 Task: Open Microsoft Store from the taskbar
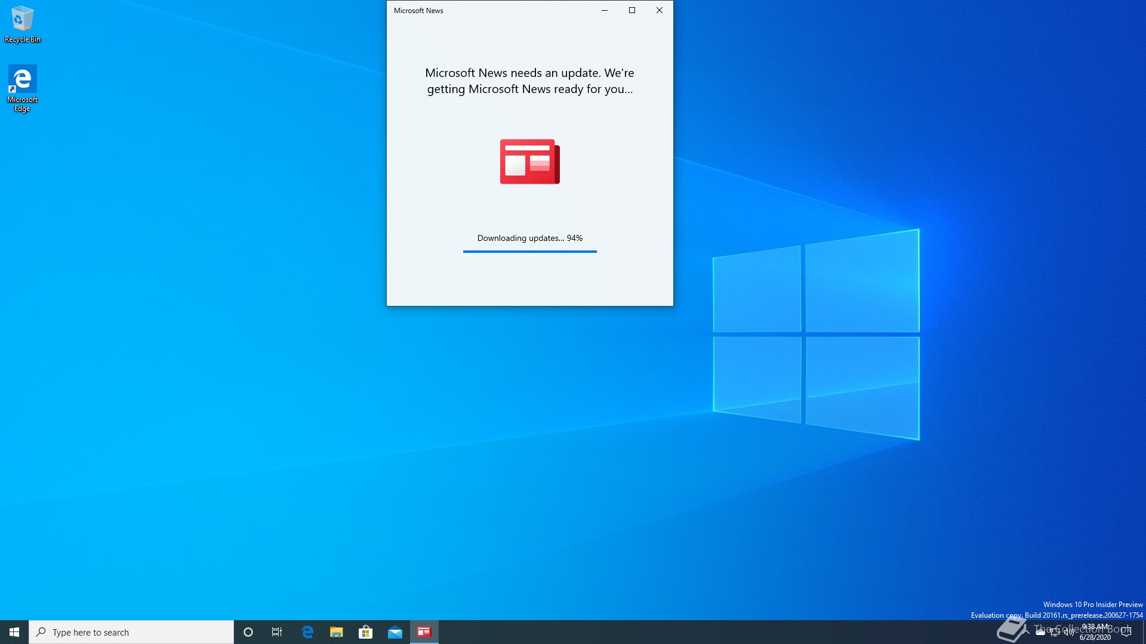tap(365, 632)
